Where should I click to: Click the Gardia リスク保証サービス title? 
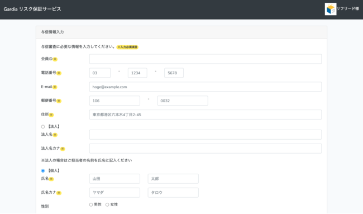(x=32, y=9)
